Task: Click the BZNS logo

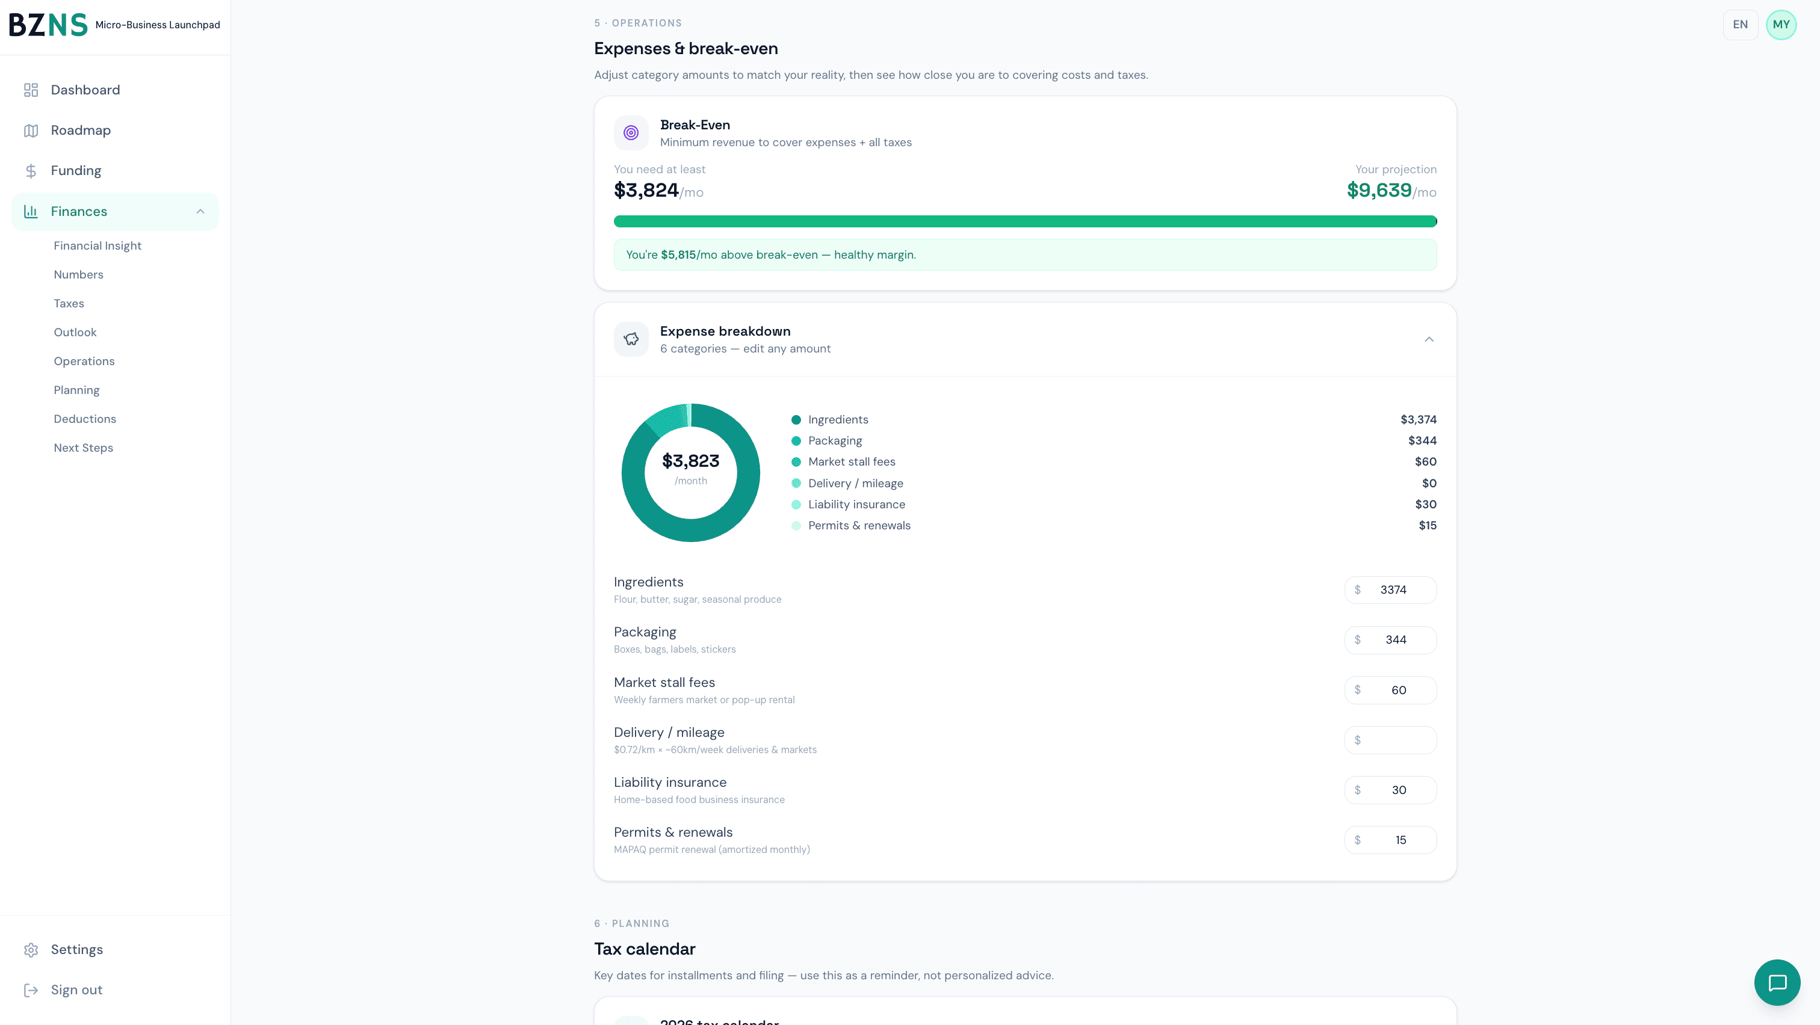Action: click(48, 24)
